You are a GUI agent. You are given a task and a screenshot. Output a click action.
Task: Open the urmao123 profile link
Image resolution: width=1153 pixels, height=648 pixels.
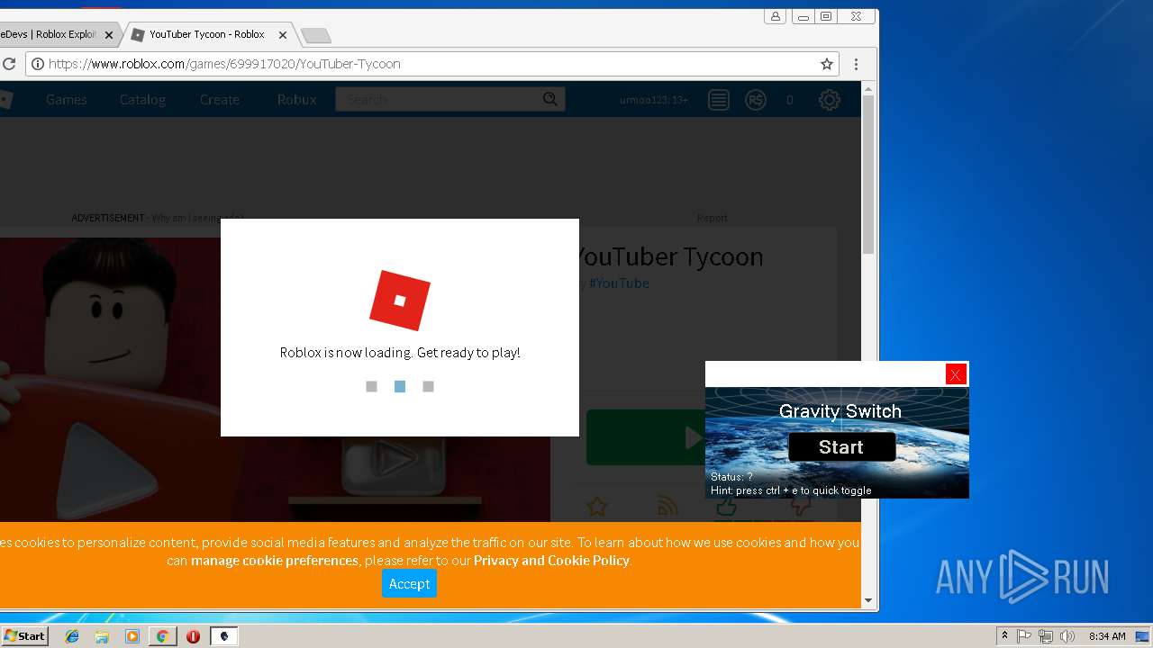click(654, 100)
